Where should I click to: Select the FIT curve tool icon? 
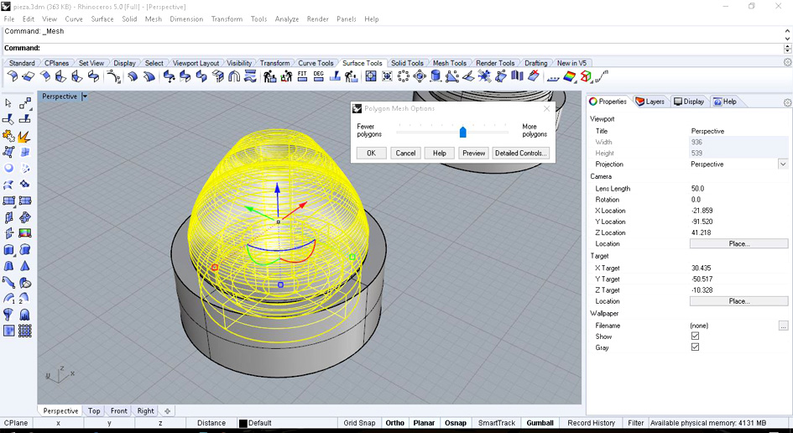point(302,76)
